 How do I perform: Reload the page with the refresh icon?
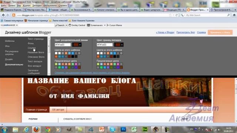176,15
